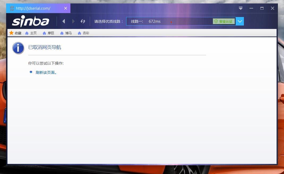Close the jdserial.com tab
284x174 pixels.
[x=66, y=8]
